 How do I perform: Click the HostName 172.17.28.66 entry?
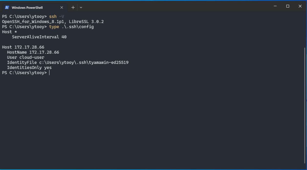pyautogui.click(x=33, y=52)
